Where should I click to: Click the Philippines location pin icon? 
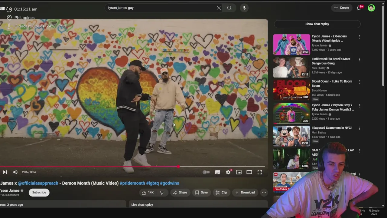(x=9, y=18)
